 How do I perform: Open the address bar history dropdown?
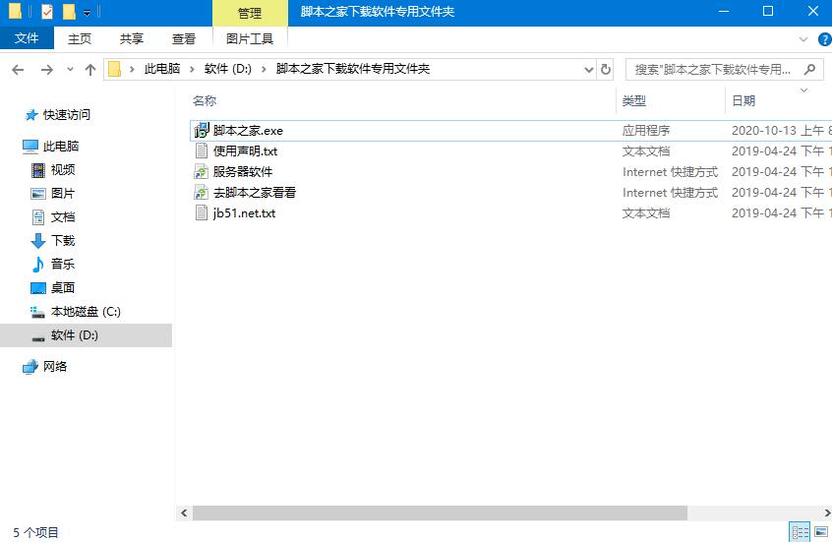tap(588, 70)
